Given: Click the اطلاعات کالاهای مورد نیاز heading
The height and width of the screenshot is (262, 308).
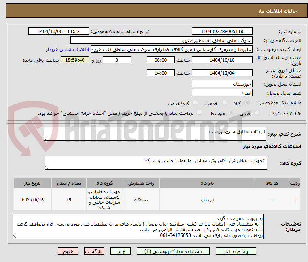Looking at the screenshot, I should 272,147.
